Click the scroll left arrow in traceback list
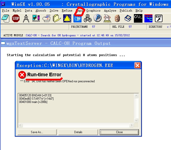Image resolution: width=171 pixels, height=150 pixels. [20, 125]
